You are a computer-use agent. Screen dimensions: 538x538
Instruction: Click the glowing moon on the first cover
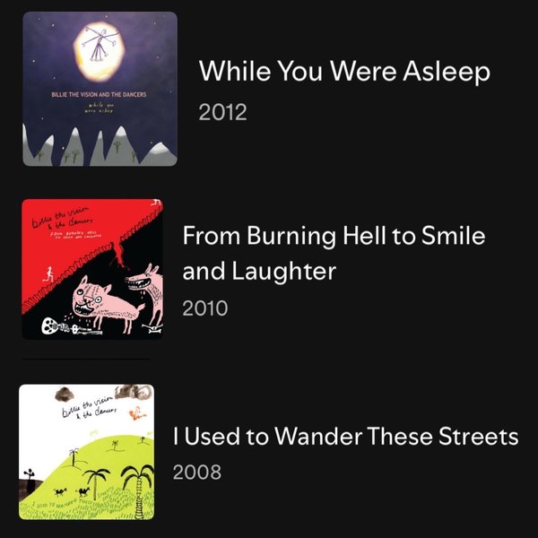100,51
